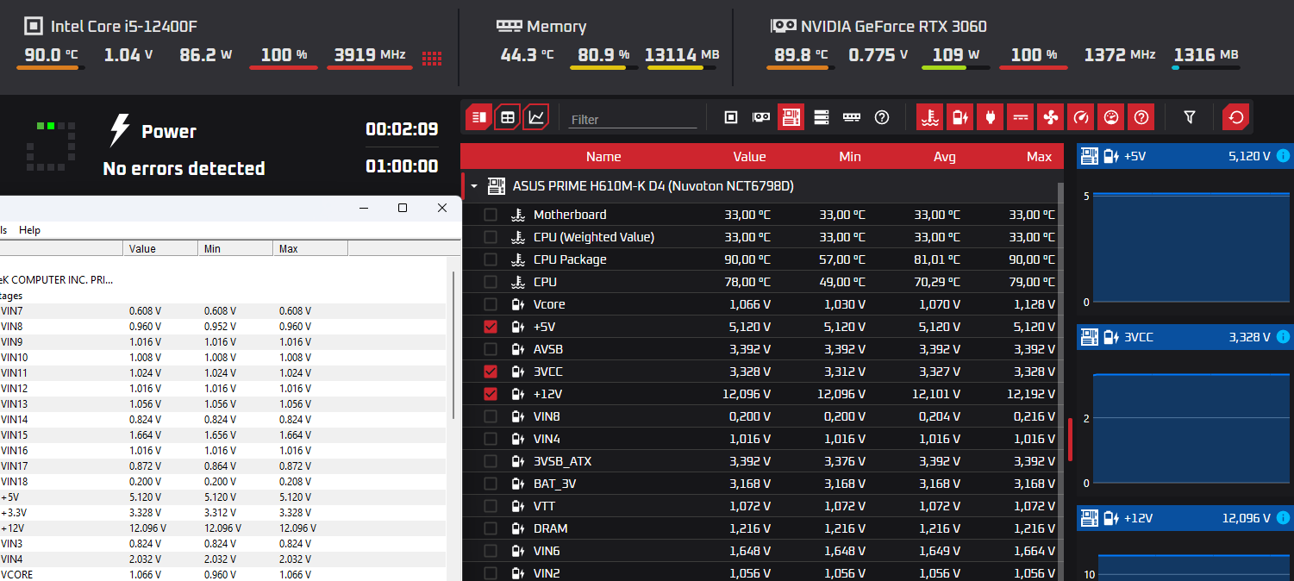
Task: Click the VTT row name
Action: [545, 506]
